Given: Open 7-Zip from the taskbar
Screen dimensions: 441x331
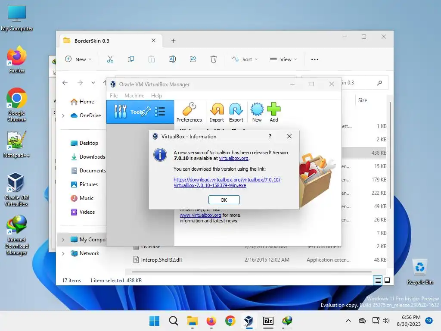Looking at the screenshot, I should [268, 321].
